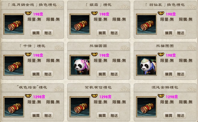Image resolution: width=198 pixels, height=122 pixels.
Task: Click gold ingot icon of 「羽仙裳」換色禮包
Action: coord(161,13)
